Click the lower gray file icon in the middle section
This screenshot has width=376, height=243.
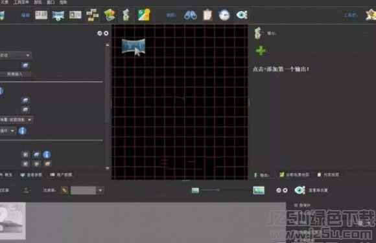point(25,110)
